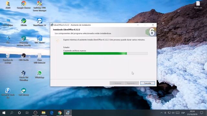207x116 pixels.
Task: Open the Action Center notifications
Action: [202, 113]
